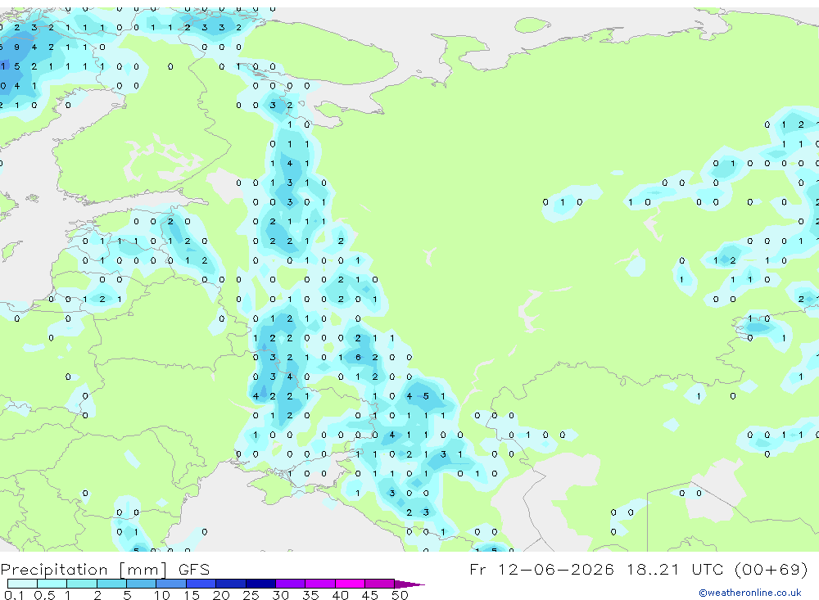Click the legend label '0.5'
Image resolution: width=819 pixels, height=600 pixels.
(x=44, y=595)
